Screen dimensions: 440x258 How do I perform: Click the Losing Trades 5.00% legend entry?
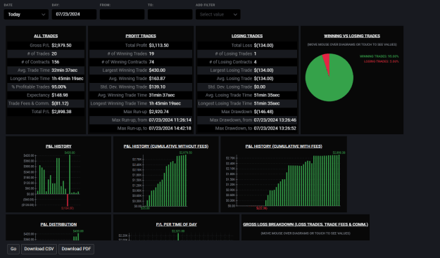click(x=381, y=61)
